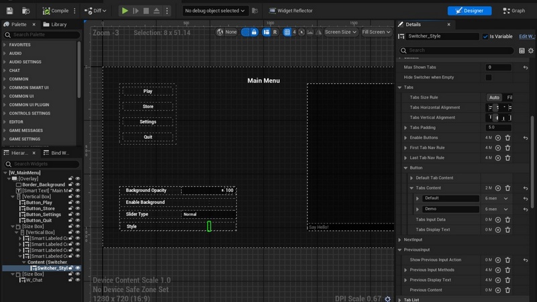Image resolution: width=537 pixels, height=302 pixels.
Task: Reset Max Shown Tabs to default
Action: click(x=525, y=67)
